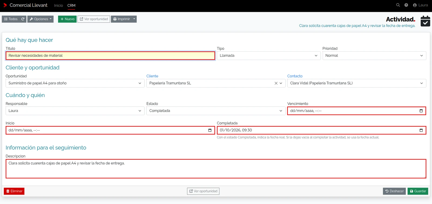Reload the record with the refresh icon

tap(23, 19)
